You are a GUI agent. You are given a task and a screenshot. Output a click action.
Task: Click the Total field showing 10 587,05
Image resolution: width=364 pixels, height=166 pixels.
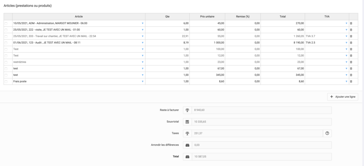[x=262, y=156]
